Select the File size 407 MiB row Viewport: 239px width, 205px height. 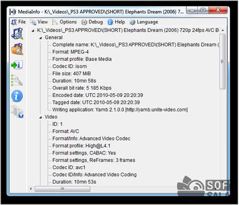(72, 73)
